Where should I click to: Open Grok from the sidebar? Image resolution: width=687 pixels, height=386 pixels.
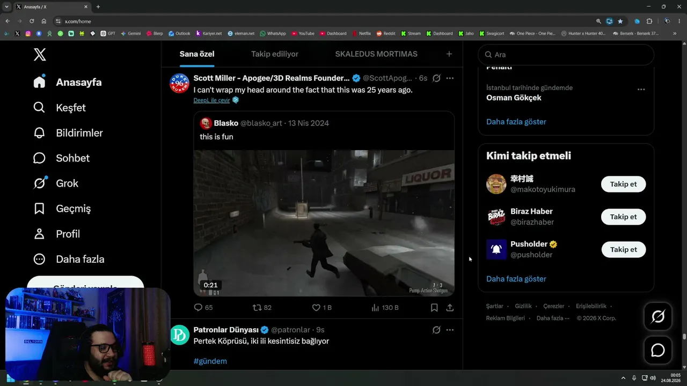point(56,183)
